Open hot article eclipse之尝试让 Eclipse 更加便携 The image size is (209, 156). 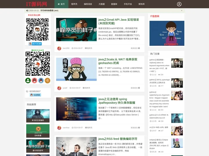pos(159,144)
